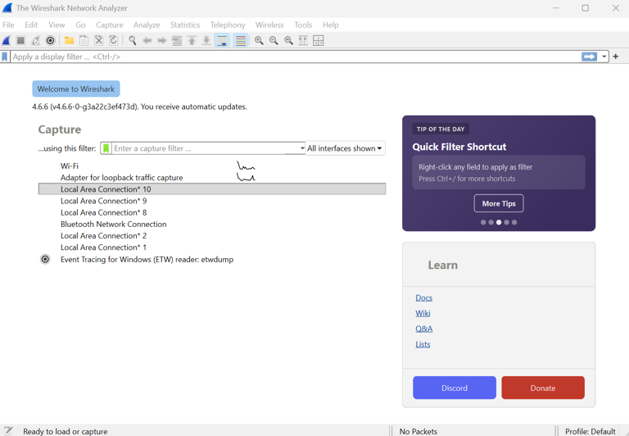Viewport: 629px width, 436px height.
Task: Open the Lists link
Action: [x=423, y=344]
